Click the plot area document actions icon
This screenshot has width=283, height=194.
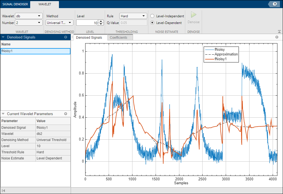pos(277,37)
